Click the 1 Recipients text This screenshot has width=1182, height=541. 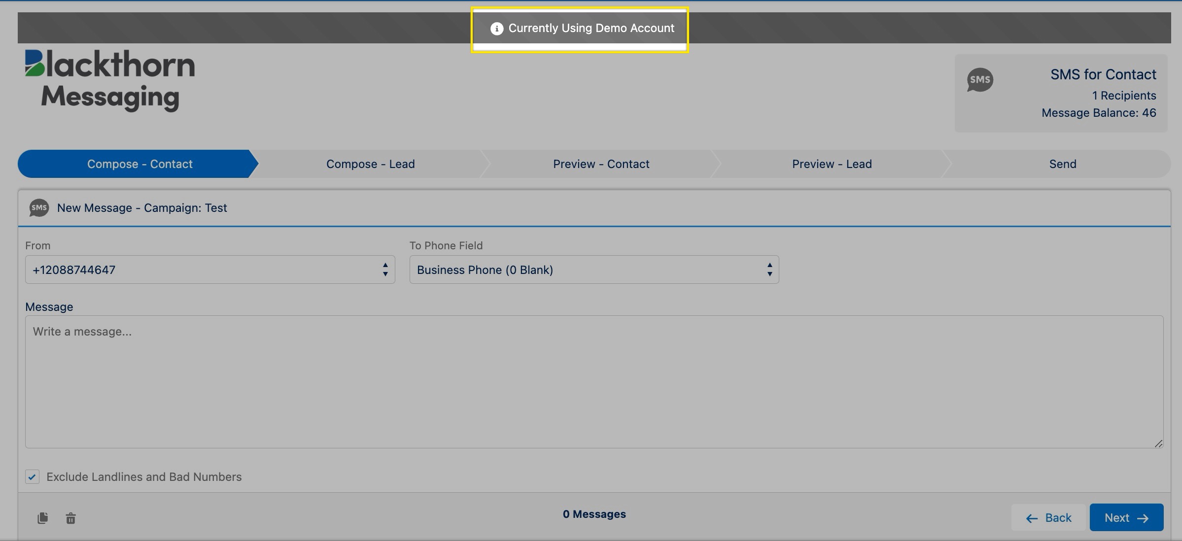pyautogui.click(x=1124, y=95)
